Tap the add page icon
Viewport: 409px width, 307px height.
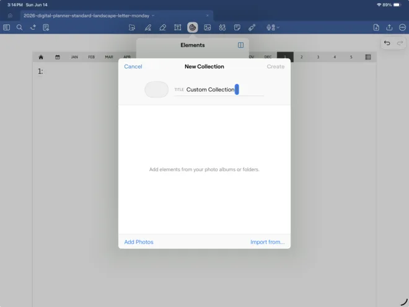(x=376, y=27)
